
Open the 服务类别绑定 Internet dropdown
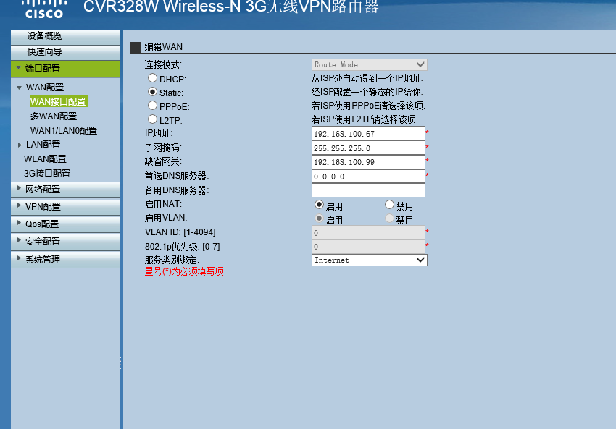[x=370, y=260]
